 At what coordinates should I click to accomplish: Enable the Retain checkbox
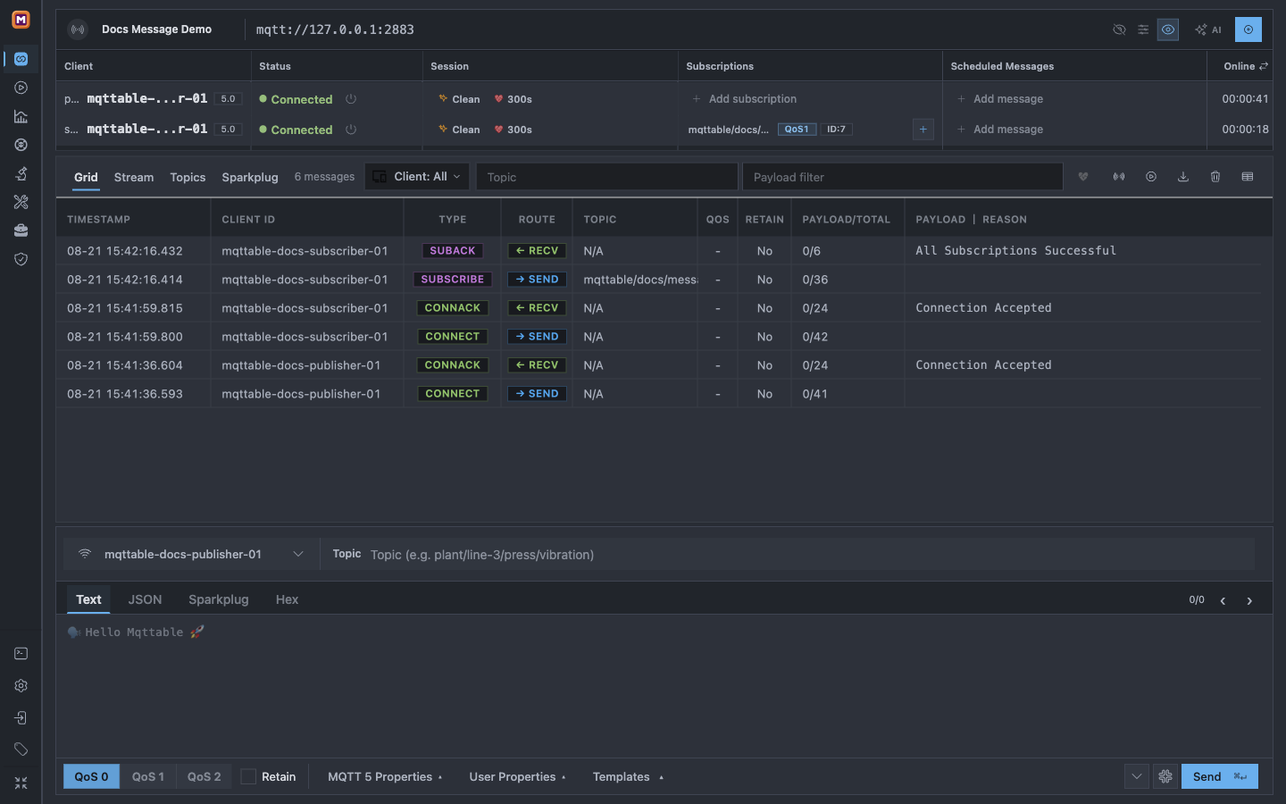point(248,776)
